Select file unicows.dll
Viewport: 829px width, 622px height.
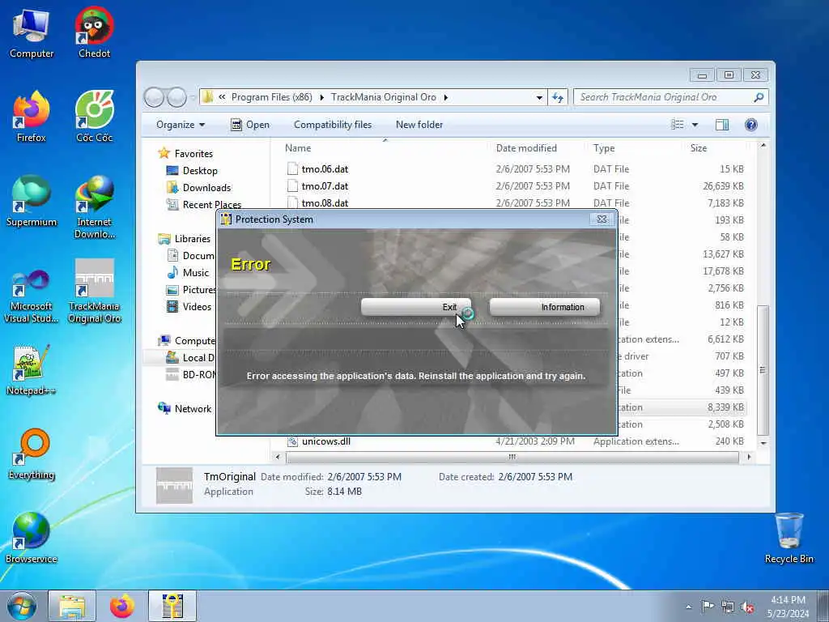click(325, 441)
